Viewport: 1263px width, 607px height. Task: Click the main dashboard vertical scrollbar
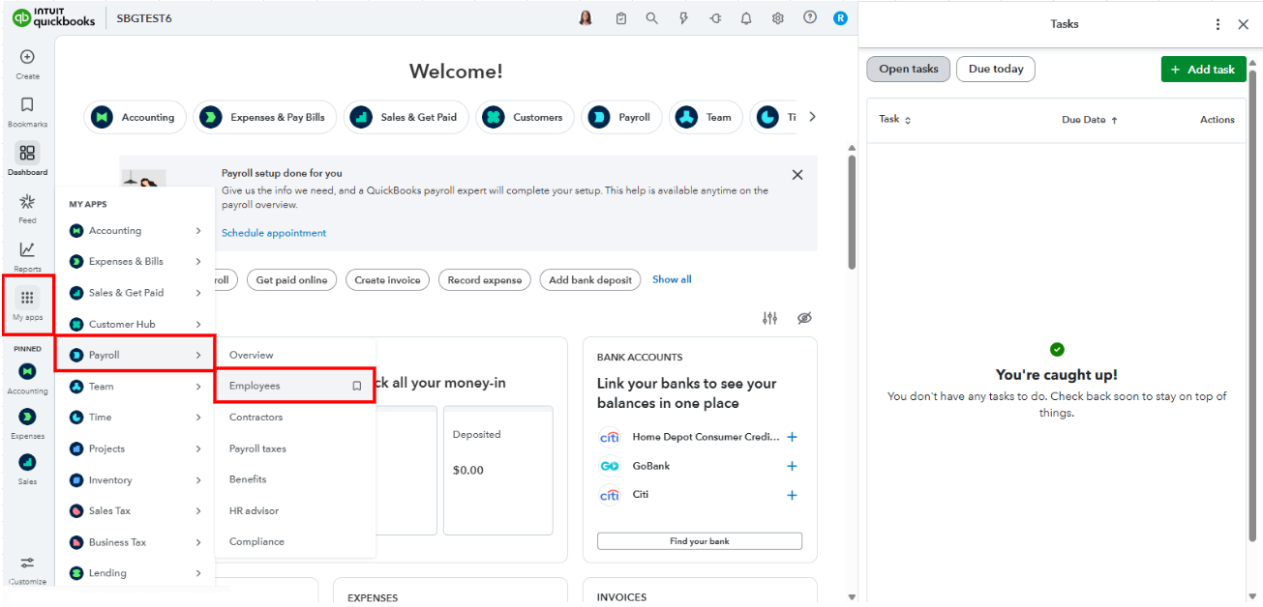pos(852,213)
